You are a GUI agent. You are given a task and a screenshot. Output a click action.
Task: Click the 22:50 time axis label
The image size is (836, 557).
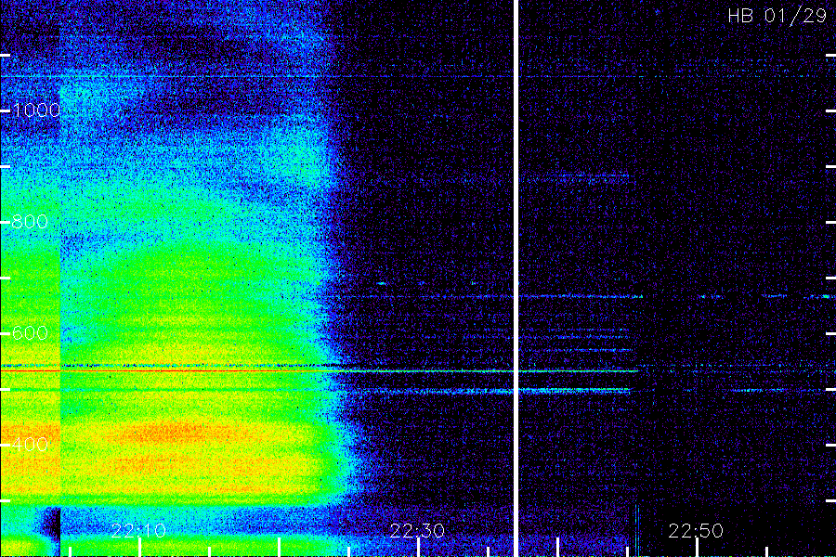(x=696, y=530)
